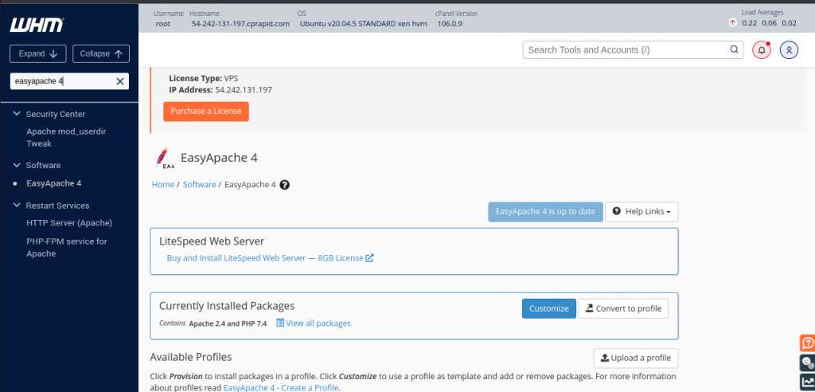
Task: Click the external-link icon after 8GB License
Action: pos(369,257)
